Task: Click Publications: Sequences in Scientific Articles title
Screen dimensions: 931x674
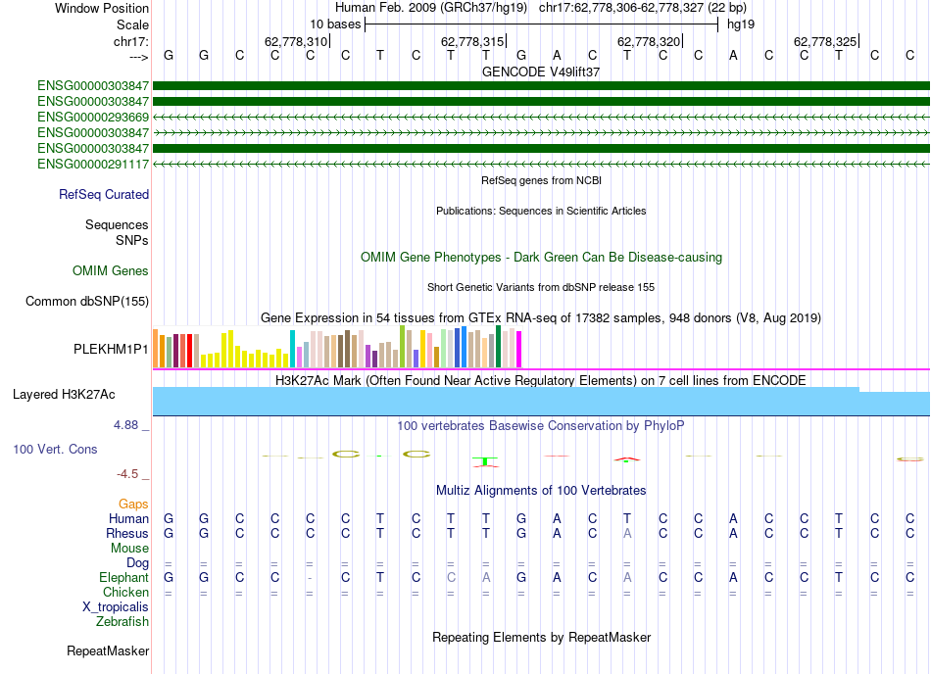Action: [x=541, y=211]
